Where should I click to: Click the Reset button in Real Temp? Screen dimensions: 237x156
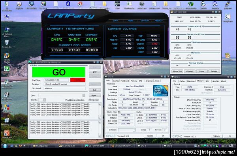(x=202, y=71)
